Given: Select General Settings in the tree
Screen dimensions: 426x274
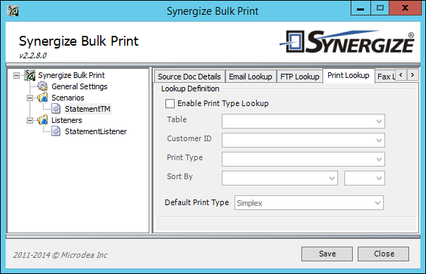Looking at the screenshot, I should point(80,86).
